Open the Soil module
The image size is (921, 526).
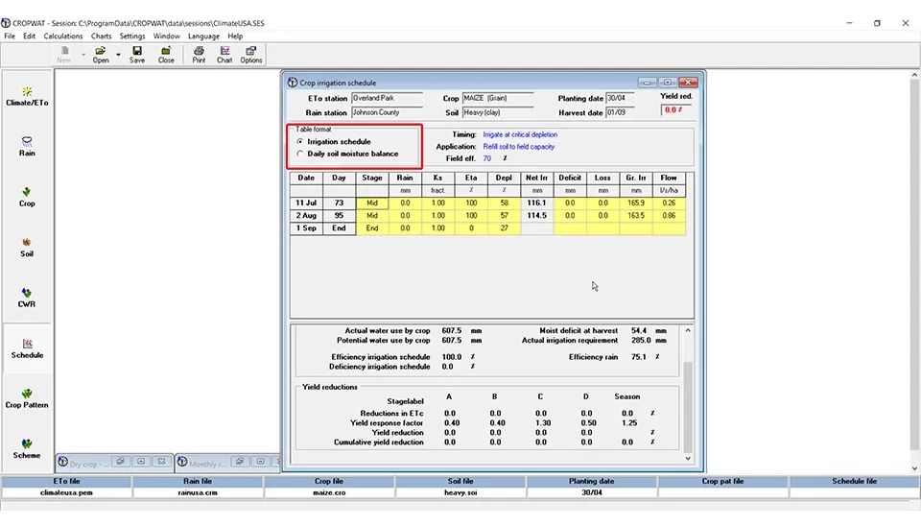click(x=27, y=247)
